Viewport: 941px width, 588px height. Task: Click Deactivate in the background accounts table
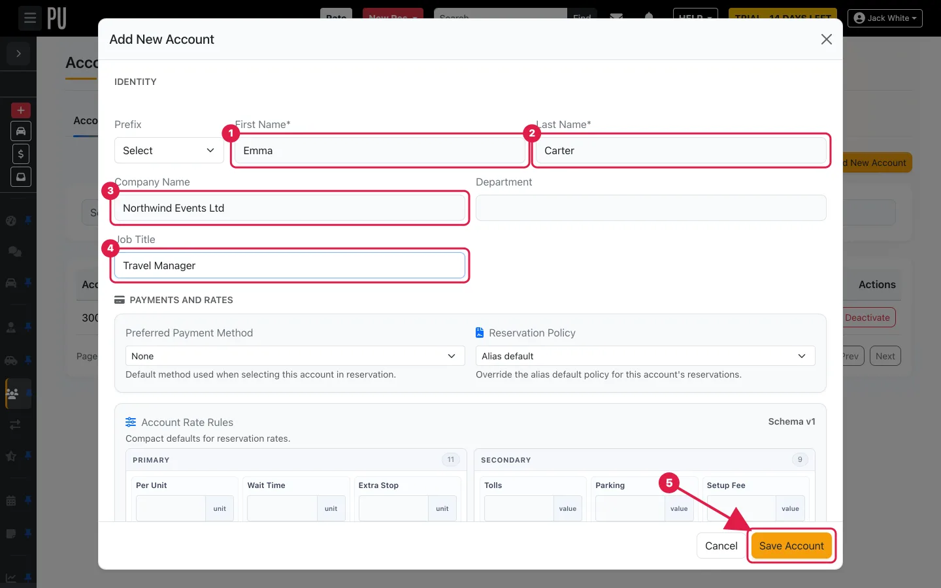[868, 318]
